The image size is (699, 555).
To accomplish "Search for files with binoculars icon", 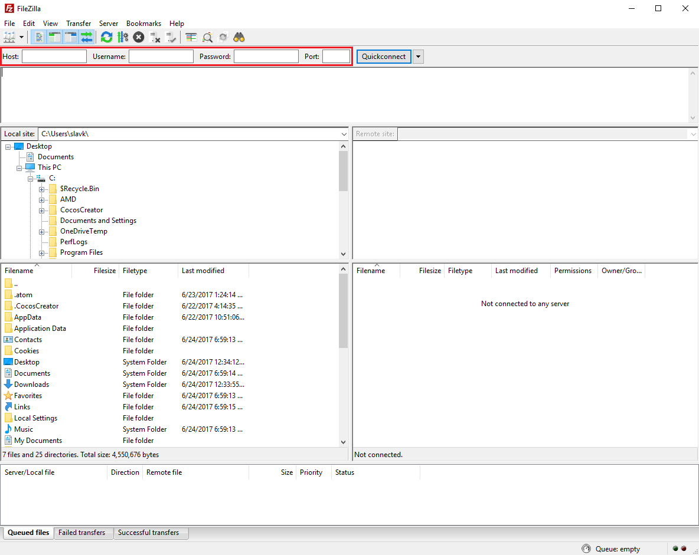I will tap(239, 37).
